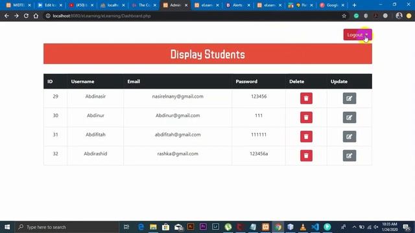The width and height of the screenshot is (415, 233).
Task: Open the volume control in system tray
Action: [x=376, y=227]
